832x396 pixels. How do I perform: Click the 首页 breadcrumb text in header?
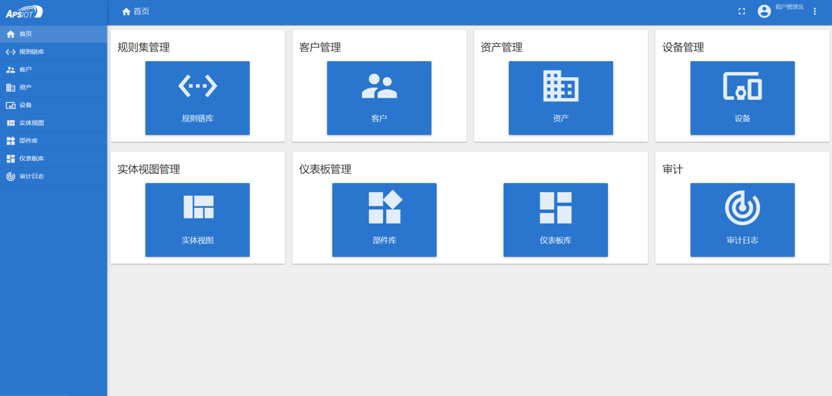(x=141, y=11)
